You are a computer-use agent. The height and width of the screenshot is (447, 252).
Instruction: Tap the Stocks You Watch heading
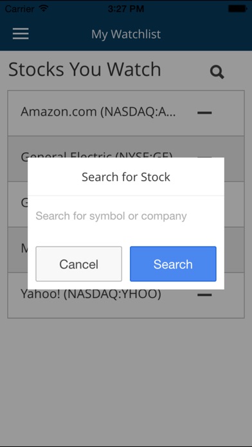point(85,69)
